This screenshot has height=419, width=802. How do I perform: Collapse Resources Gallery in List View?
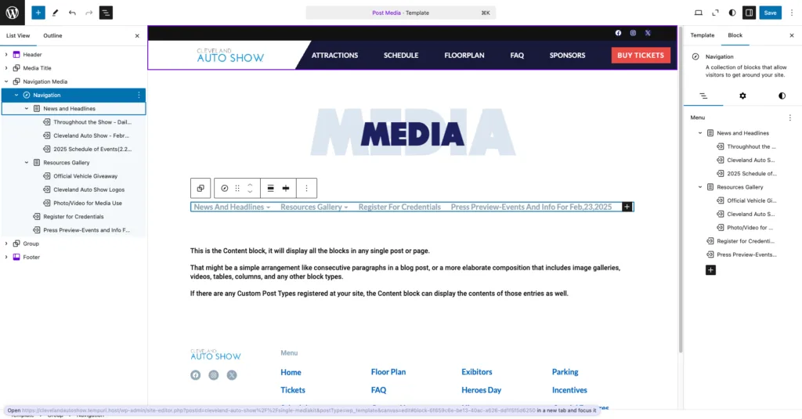pyautogui.click(x=27, y=163)
